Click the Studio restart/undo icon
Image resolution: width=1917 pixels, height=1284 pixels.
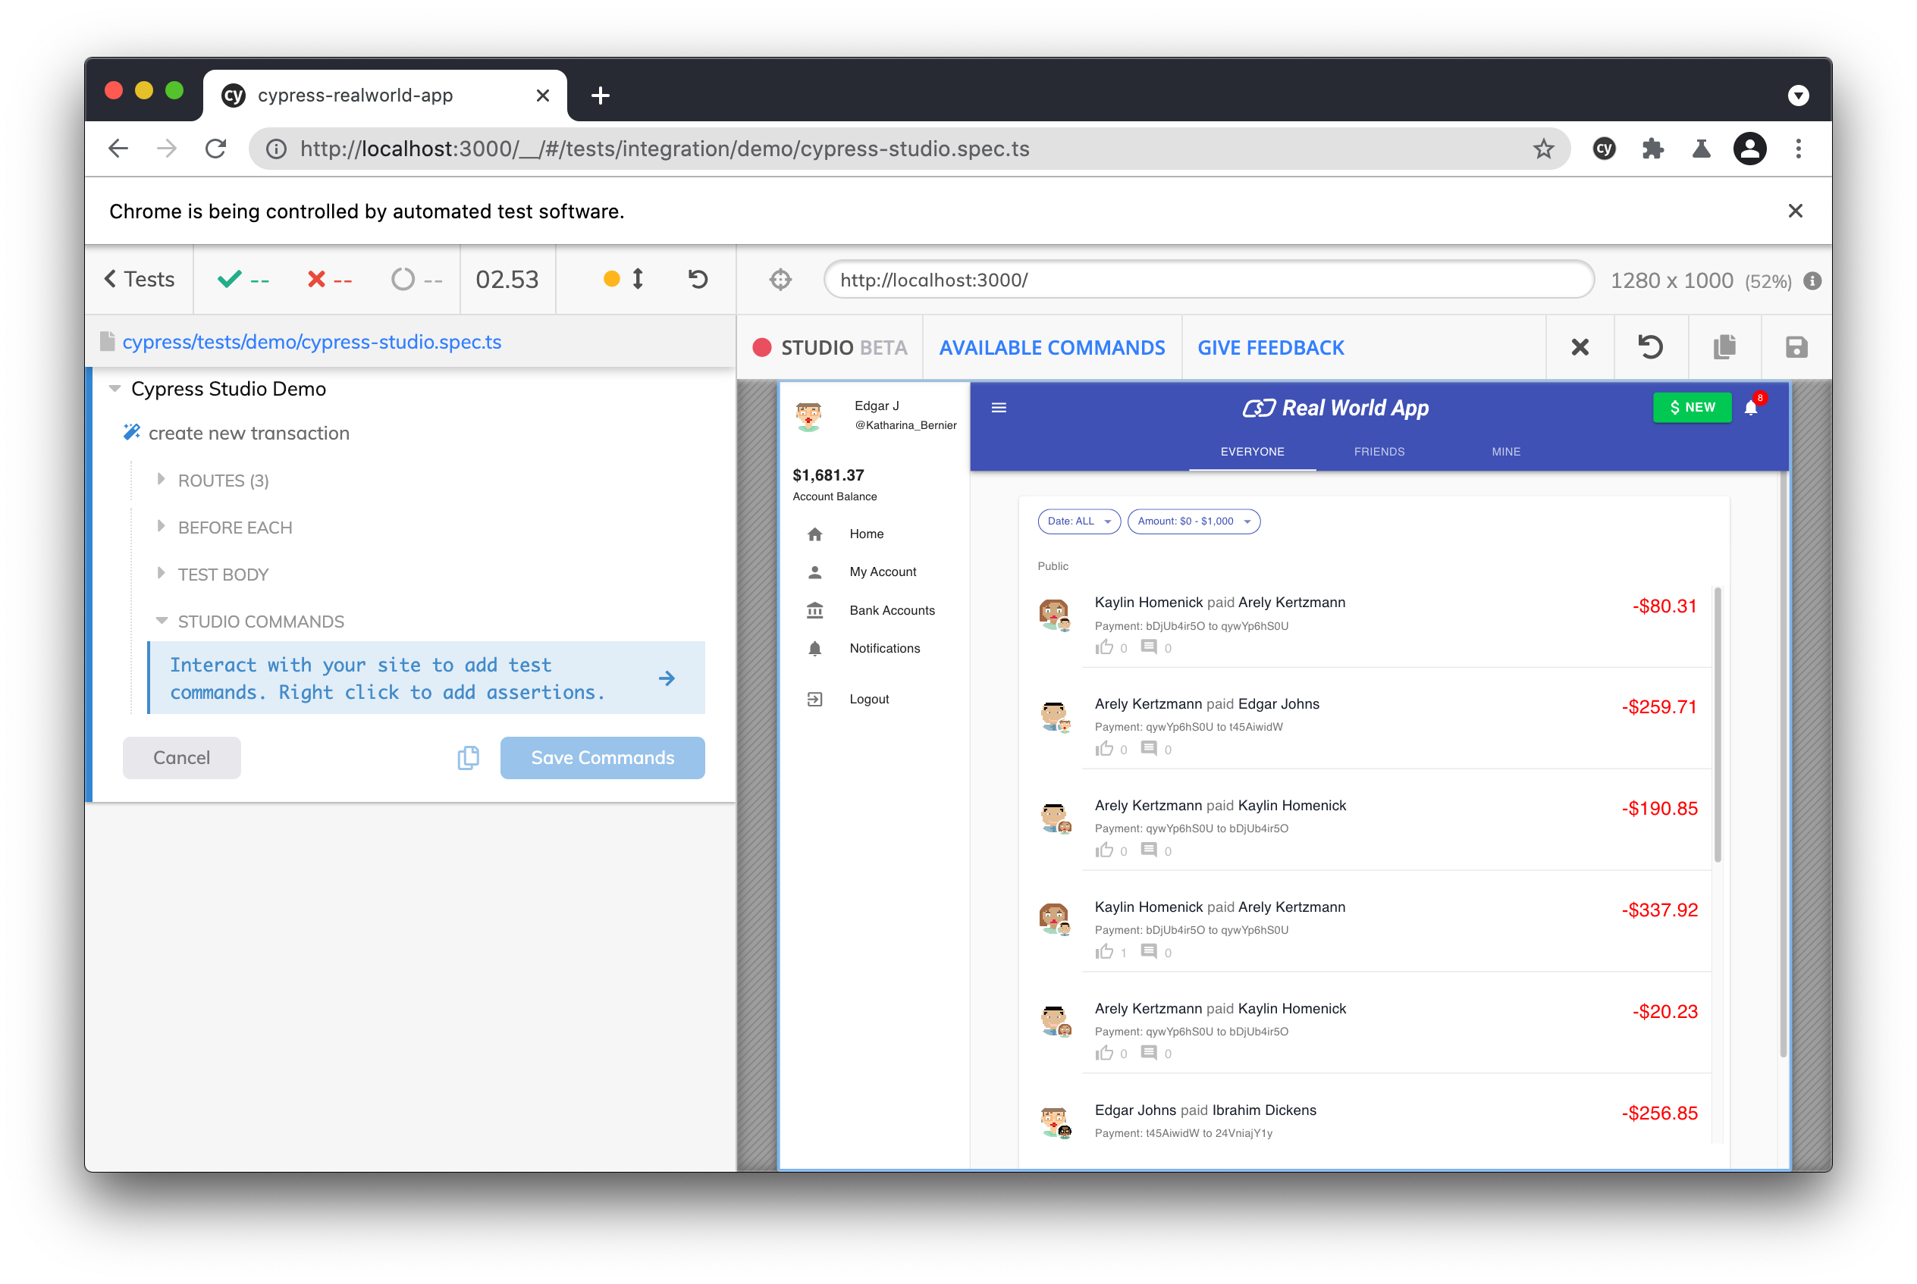[1650, 347]
